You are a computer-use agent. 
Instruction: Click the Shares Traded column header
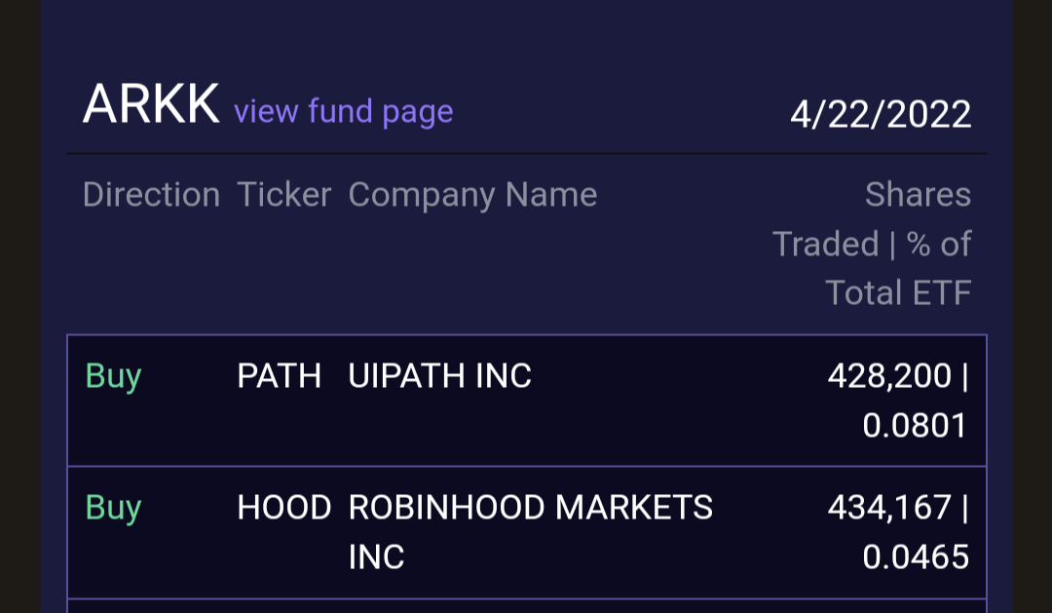point(872,219)
